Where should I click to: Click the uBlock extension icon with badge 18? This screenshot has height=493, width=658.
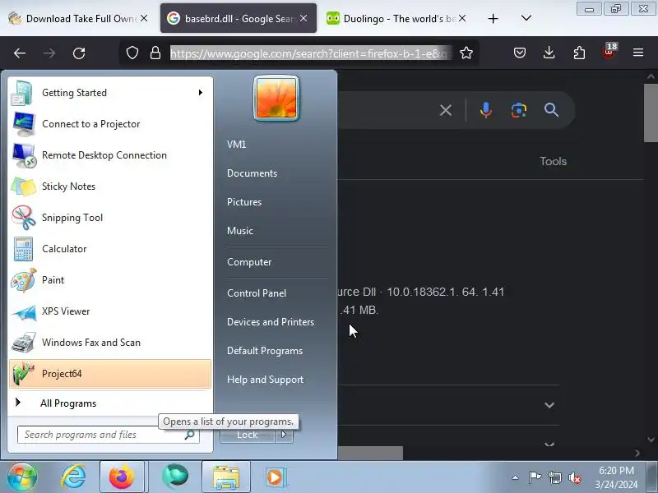pyautogui.click(x=609, y=52)
